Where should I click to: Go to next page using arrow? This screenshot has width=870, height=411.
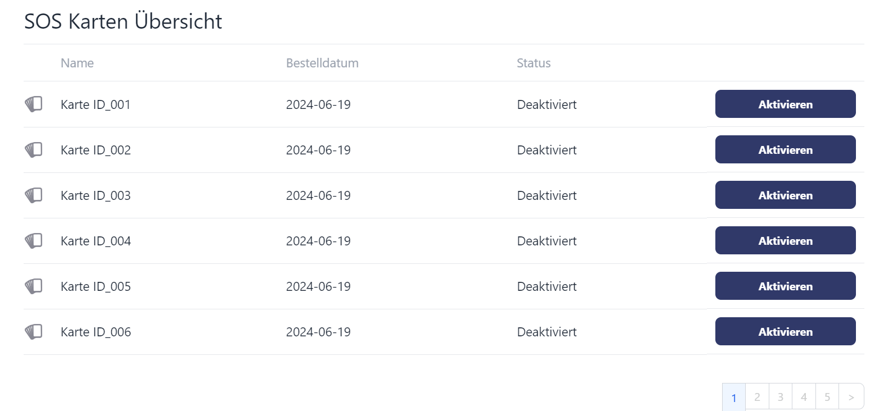851,397
